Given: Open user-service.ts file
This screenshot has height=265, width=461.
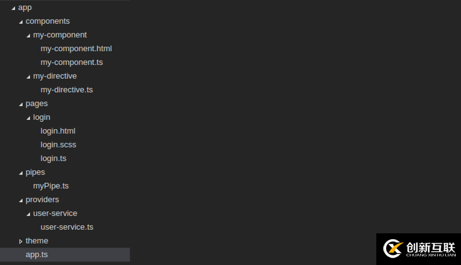Looking at the screenshot, I should pos(67,227).
